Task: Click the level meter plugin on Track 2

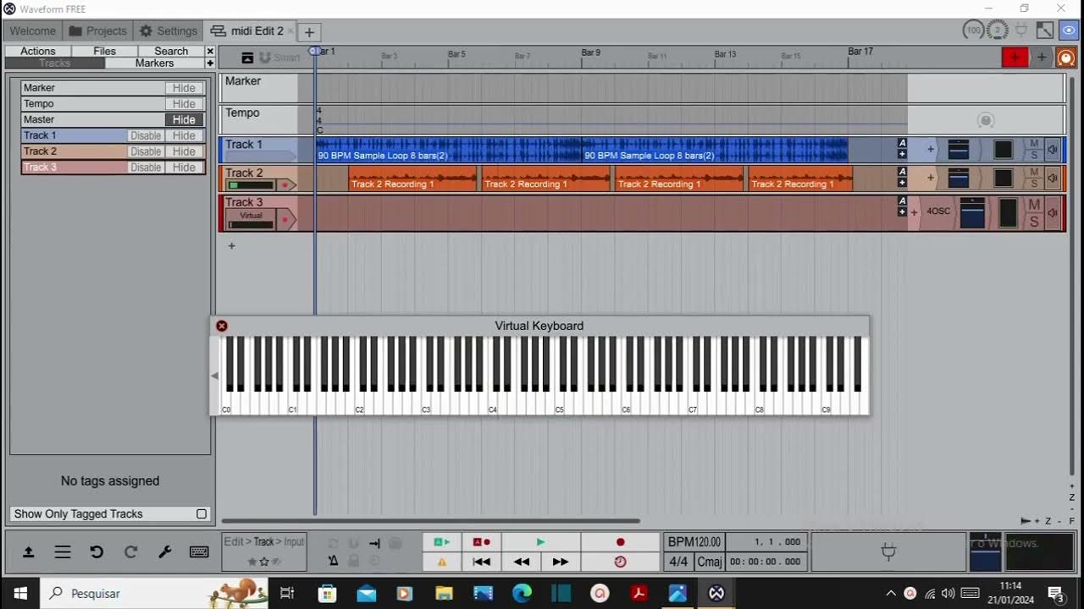Action: coord(1004,178)
